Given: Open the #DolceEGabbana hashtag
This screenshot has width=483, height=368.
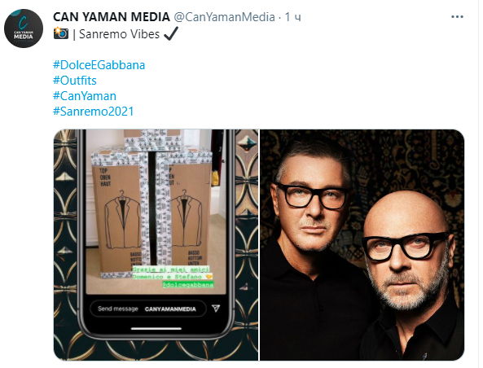Looking at the screenshot, I should click(99, 65).
